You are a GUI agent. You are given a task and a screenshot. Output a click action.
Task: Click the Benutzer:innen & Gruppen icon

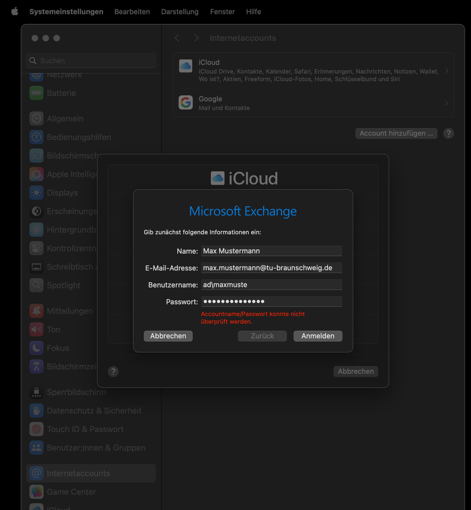pos(36,448)
